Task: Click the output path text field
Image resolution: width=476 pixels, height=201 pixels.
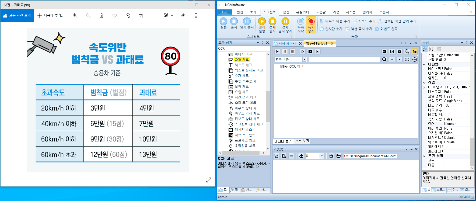Action: click(370, 156)
